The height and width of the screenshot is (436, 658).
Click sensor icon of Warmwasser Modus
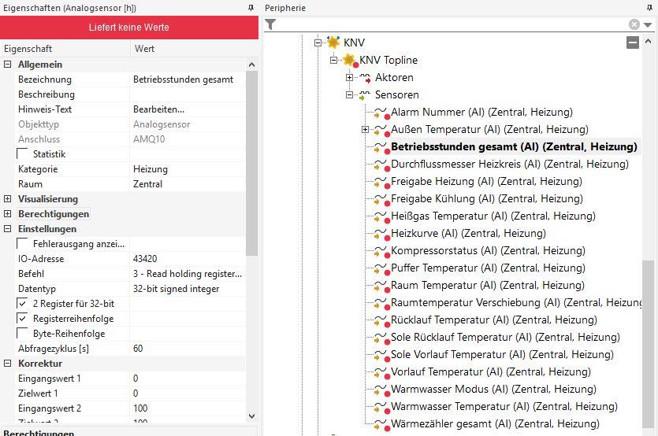point(381,390)
